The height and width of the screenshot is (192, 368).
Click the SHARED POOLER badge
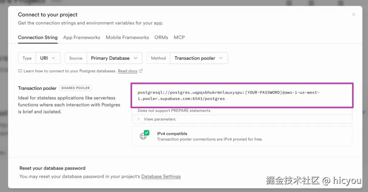(x=76, y=88)
